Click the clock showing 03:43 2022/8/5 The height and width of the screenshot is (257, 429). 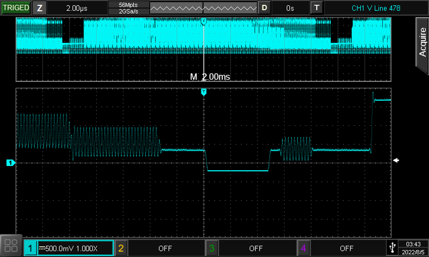click(413, 248)
